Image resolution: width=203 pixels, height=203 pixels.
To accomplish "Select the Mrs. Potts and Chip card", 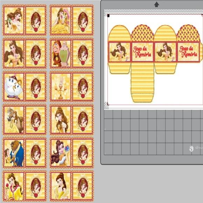I will [x=14, y=86].
